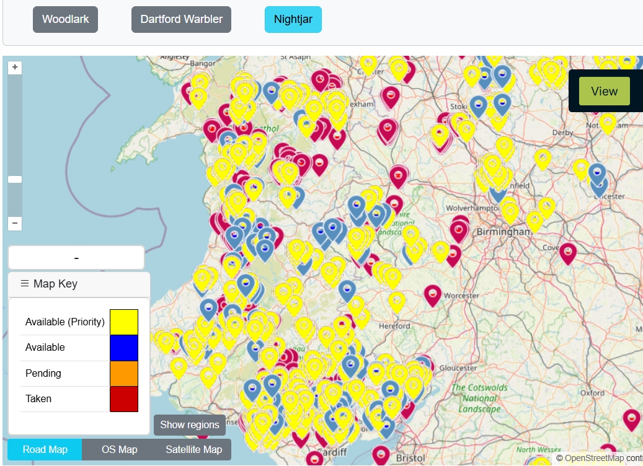Click the Taken legend label
This screenshot has height=466, width=643.
coord(38,399)
